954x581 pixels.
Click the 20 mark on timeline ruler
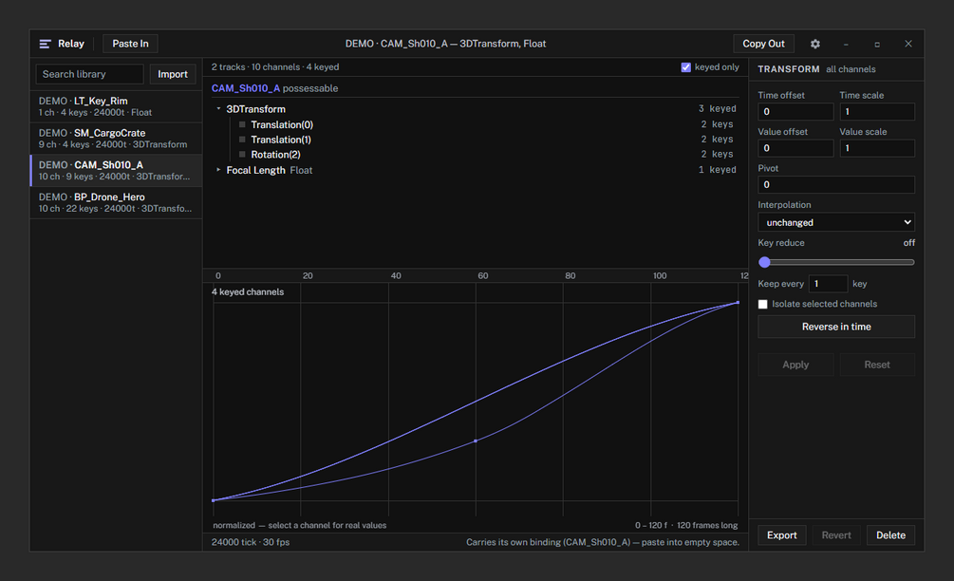click(308, 275)
